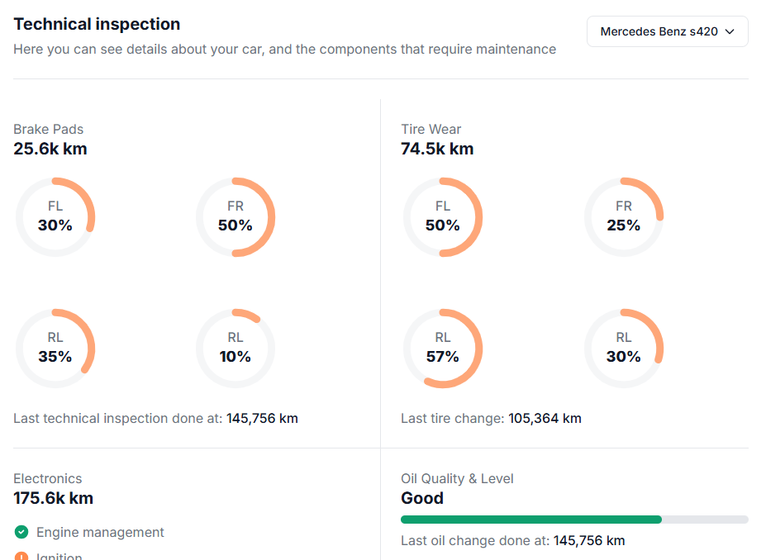Expand the Electronics section
This screenshot has height=560, width=766.
[x=47, y=478]
